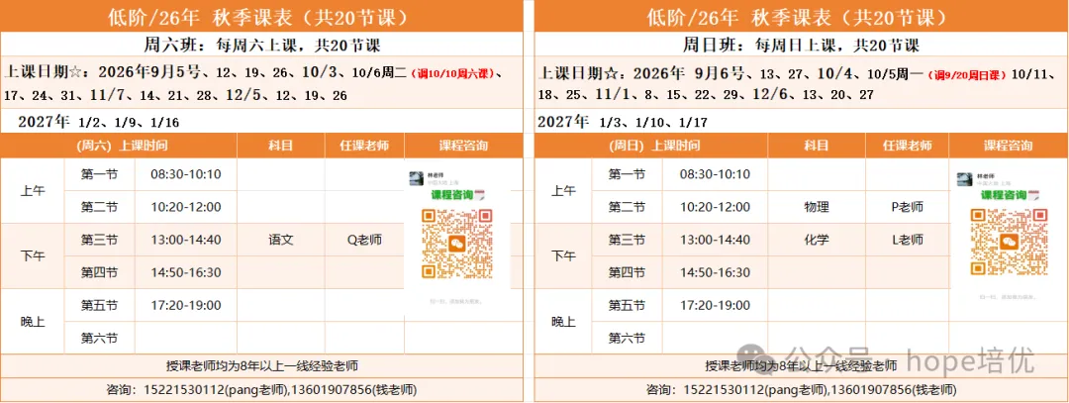Click 第一节 in the 周六 table
Image resolution: width=1069 pixels, height=403 pixels.
[x=99, y=174]
